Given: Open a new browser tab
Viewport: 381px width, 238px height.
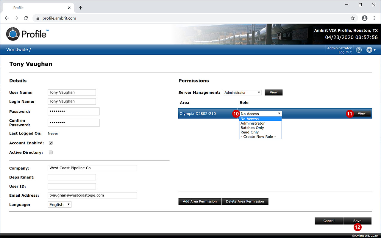Looking at the screenshot, I should click(80, 8).
